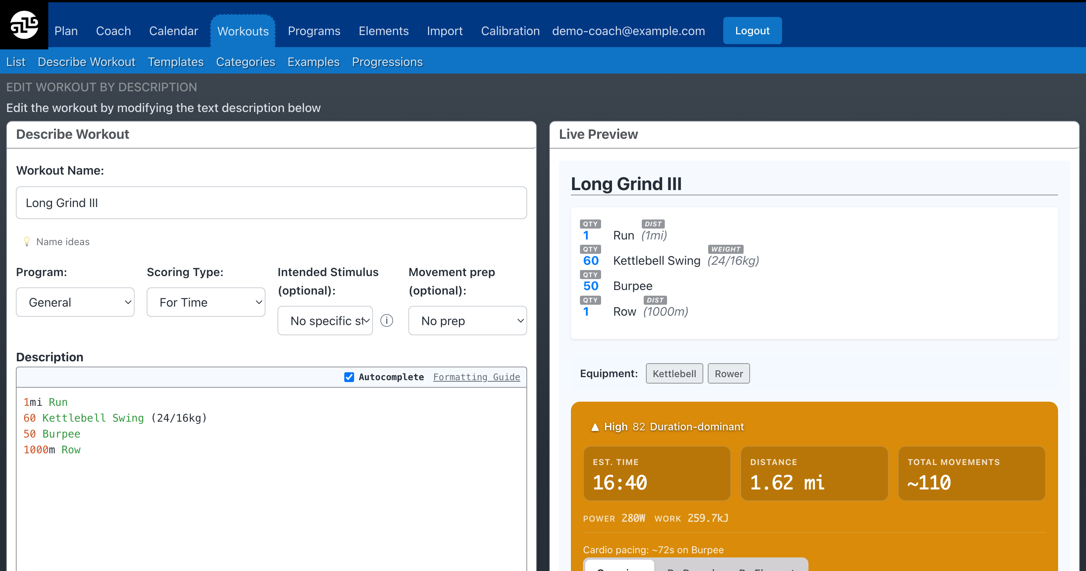
Task: Click the demo-coach@example.com account link
Action: click(x=629, y=31)
